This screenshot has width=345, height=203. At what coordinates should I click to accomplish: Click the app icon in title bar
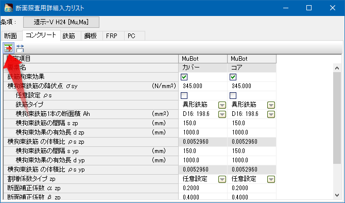click(8, 8)
